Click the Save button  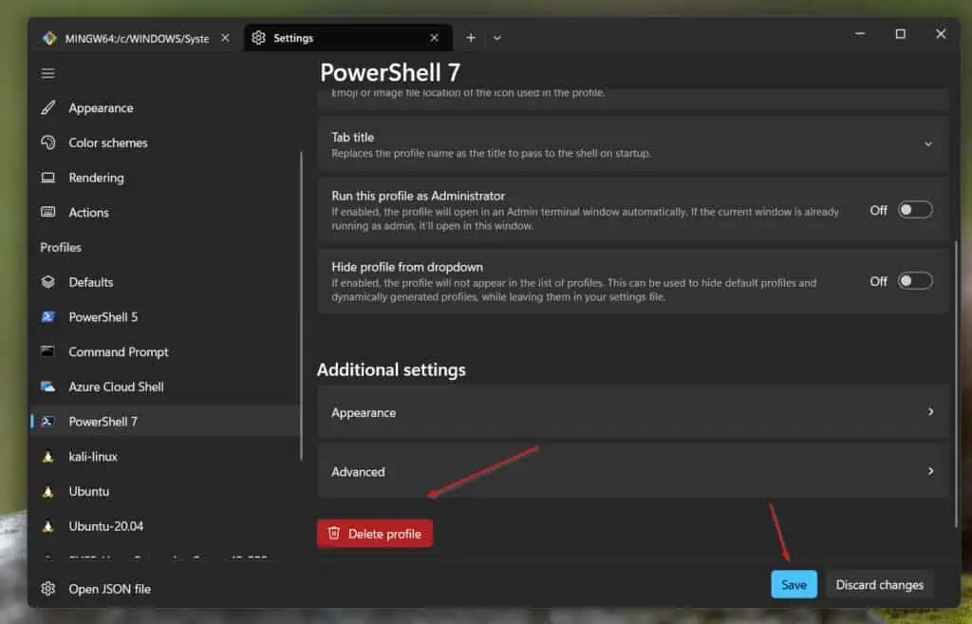point(794,584)
